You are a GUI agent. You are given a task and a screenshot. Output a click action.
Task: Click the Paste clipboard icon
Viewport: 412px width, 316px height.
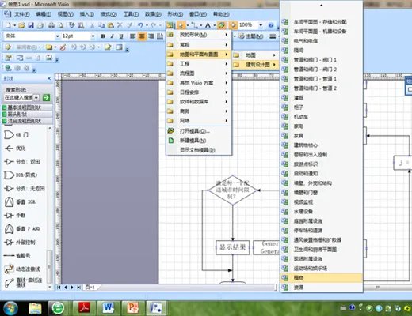click(111, 25)
